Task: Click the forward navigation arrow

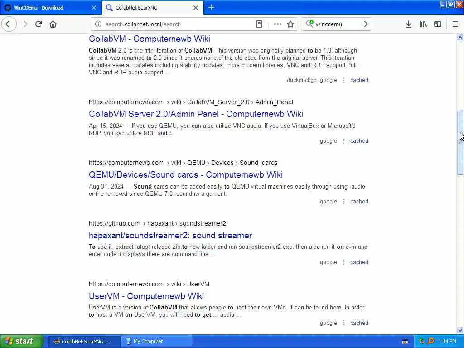Action: coord(24,24)
